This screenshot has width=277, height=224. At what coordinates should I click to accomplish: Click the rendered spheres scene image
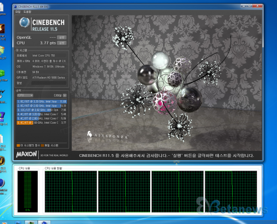tap(167, 83)
